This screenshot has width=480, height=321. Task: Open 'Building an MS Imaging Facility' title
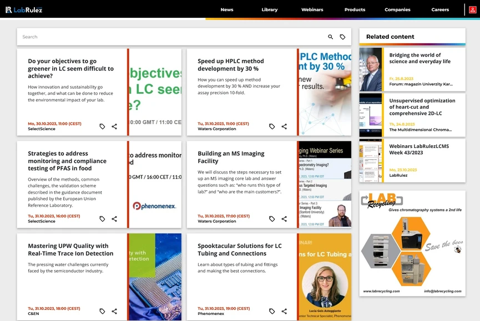pos(231,157)
